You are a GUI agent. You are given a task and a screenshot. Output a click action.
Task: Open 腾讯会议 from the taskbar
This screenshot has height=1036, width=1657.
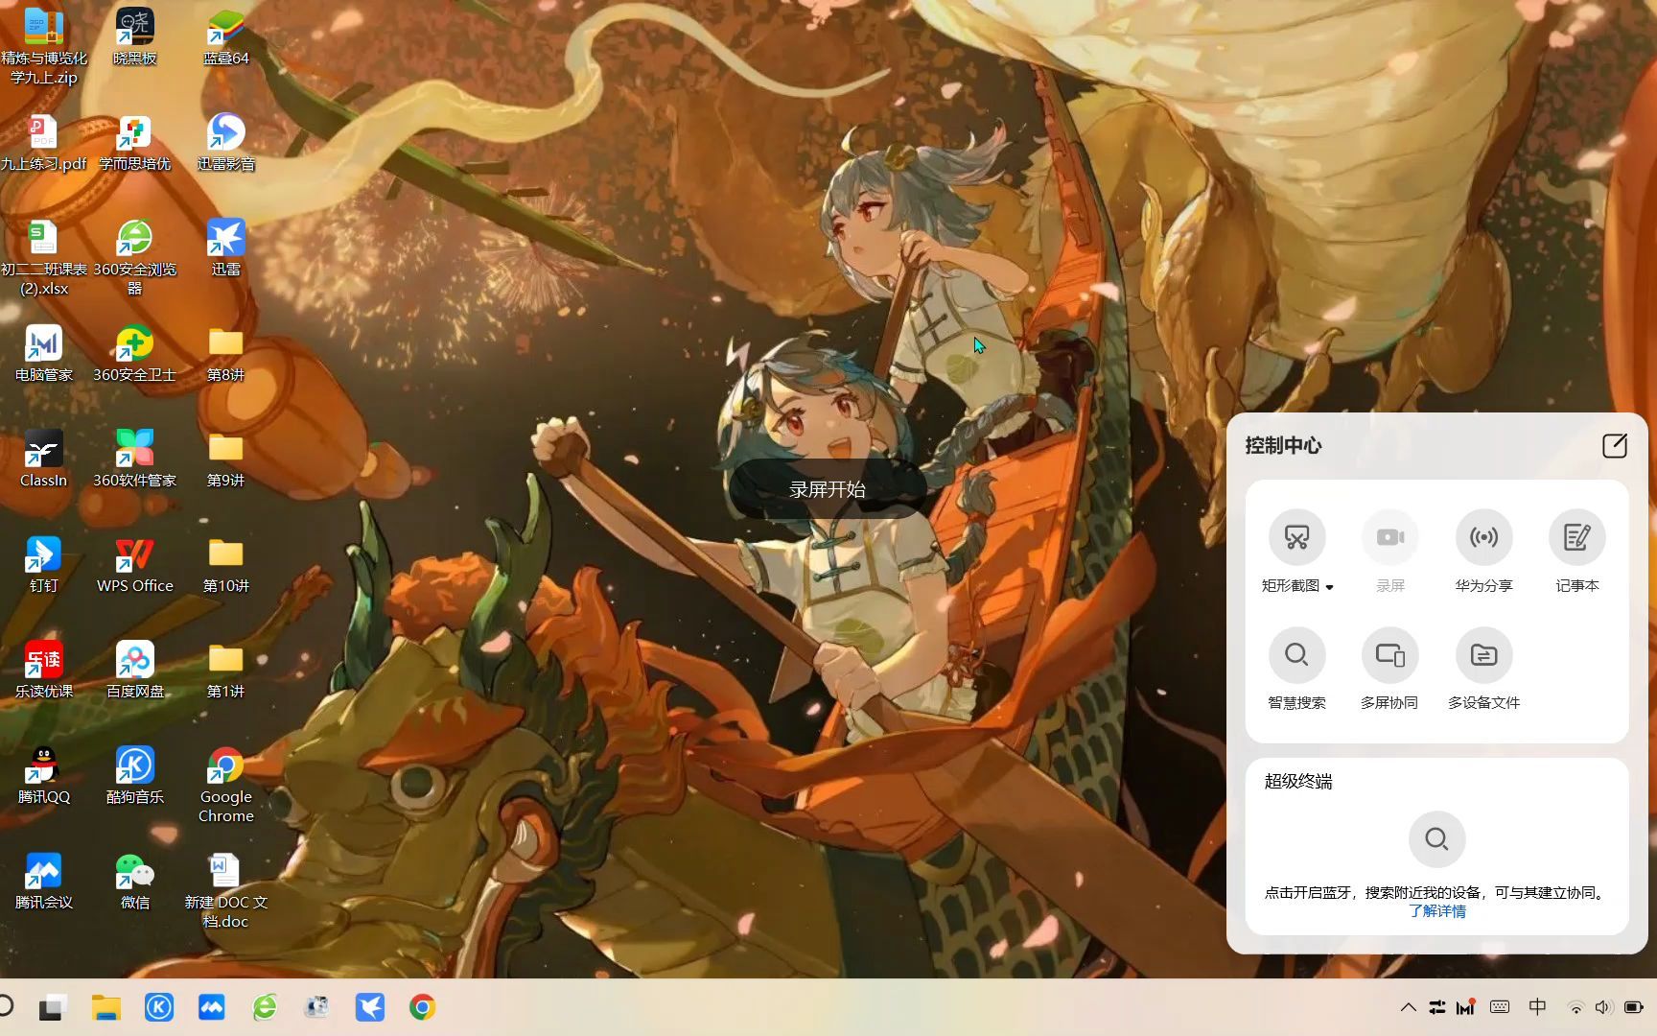point(211,1007)
